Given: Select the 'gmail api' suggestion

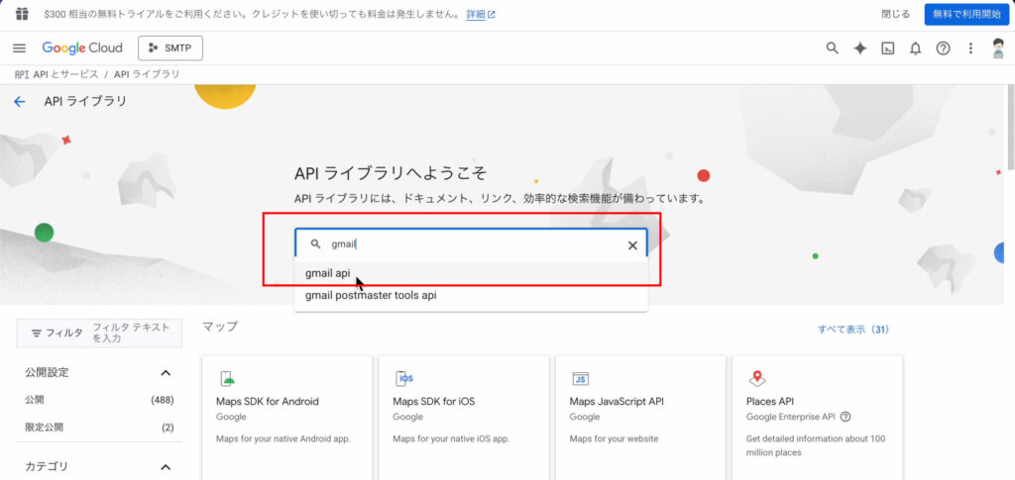Looking at the screenshot, I should pyautogui.click(x=471, y=273).
